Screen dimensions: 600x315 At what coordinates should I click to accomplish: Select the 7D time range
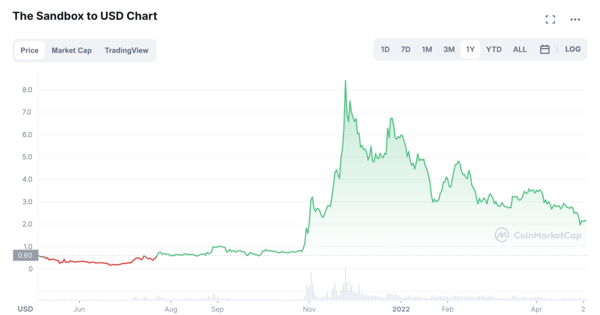click(x=405, y=50)
